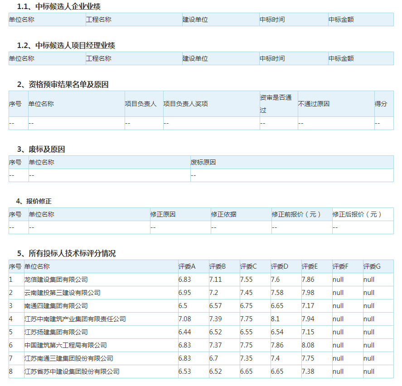
Task: Click score 7.37 for 中国建筑第六工程局
Action: [x=215, y=345]
